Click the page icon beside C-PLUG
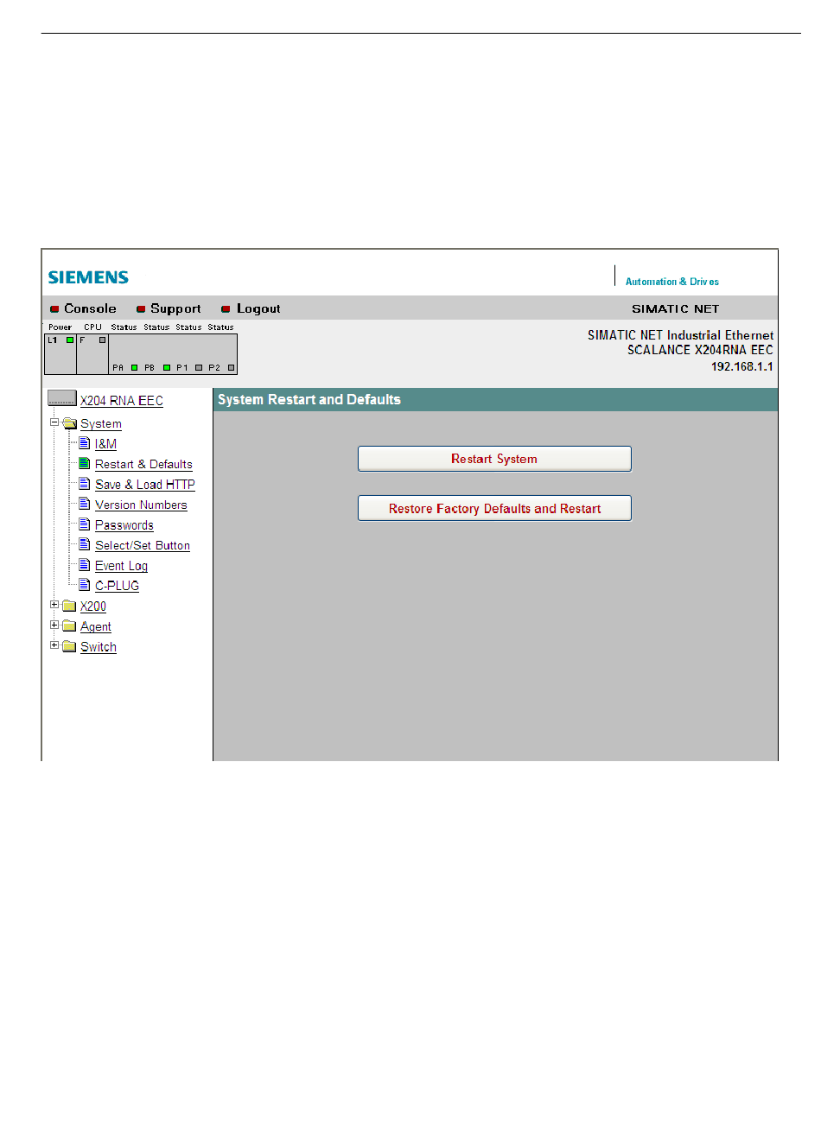Image resolution: width=821 pixels, height=1124 pixels. tap(85, 585)
